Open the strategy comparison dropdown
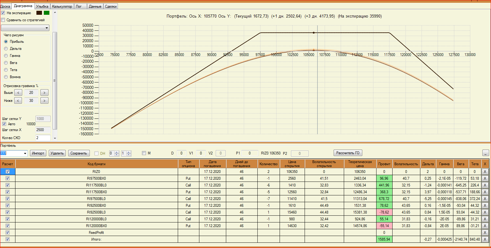Image resolution: width=491 pixels, height=248 pixels. coord(25,28)
